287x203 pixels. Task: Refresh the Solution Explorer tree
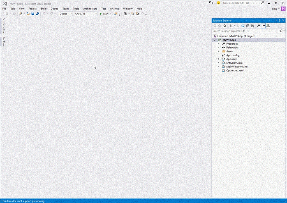point(243,26)
